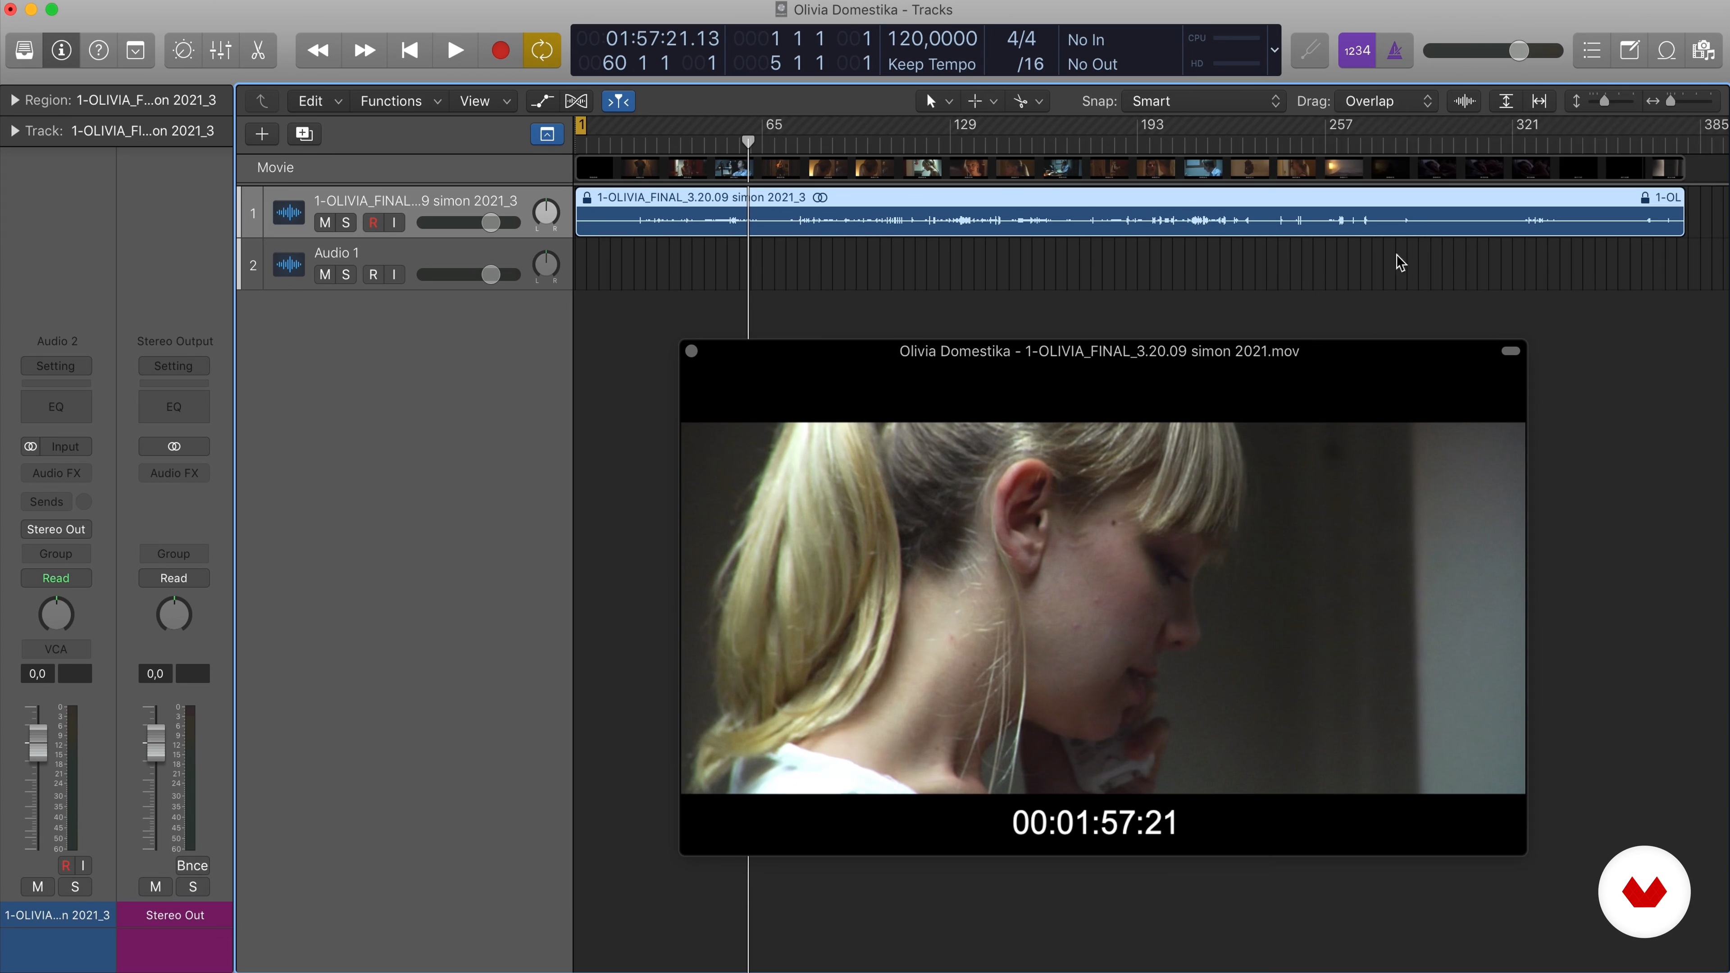Open the Toolbar display icon
The width and height of the screenshot is (1730, 973).
click(x=136, y=50)
